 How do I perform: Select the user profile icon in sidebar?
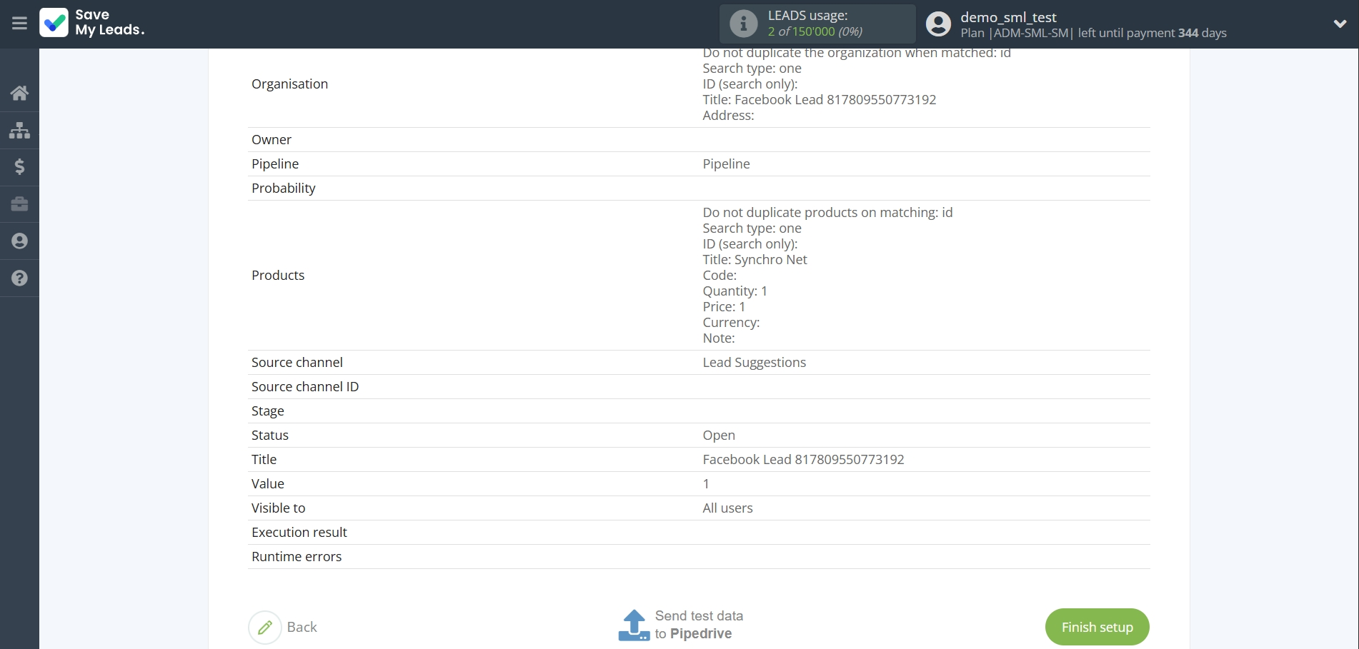pos(19,241)
